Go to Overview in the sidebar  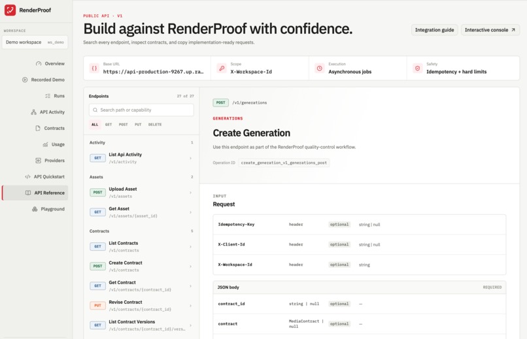tap(35, 63)
